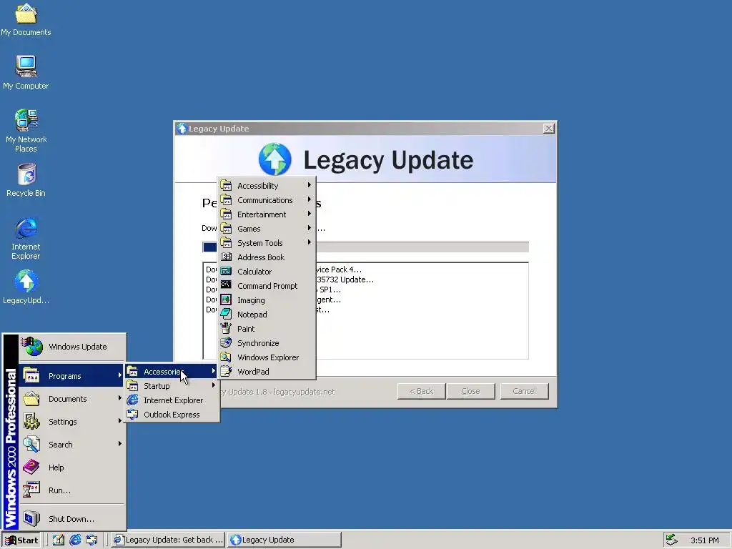Screen dimensions: 732x549
Task: Expand the Communications submenu arrow
Action: click(x=309, y=199)
